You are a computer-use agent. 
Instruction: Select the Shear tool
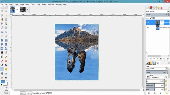click(2, 44)
